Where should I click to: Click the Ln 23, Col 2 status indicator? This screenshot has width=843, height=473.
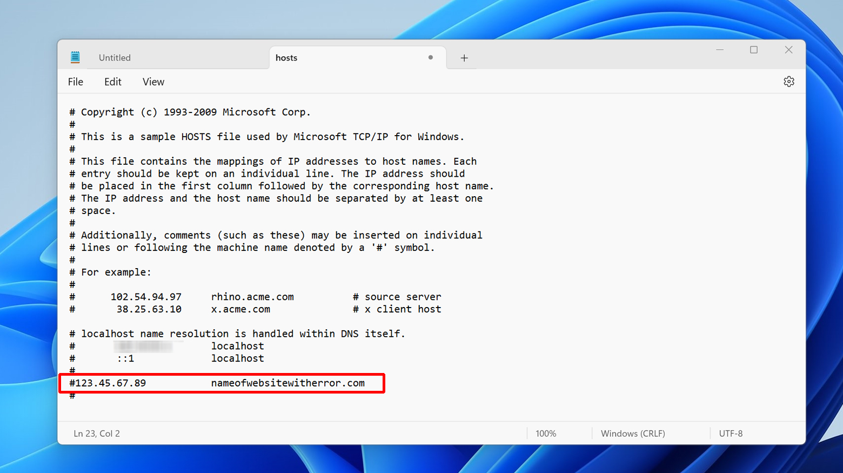97,434
